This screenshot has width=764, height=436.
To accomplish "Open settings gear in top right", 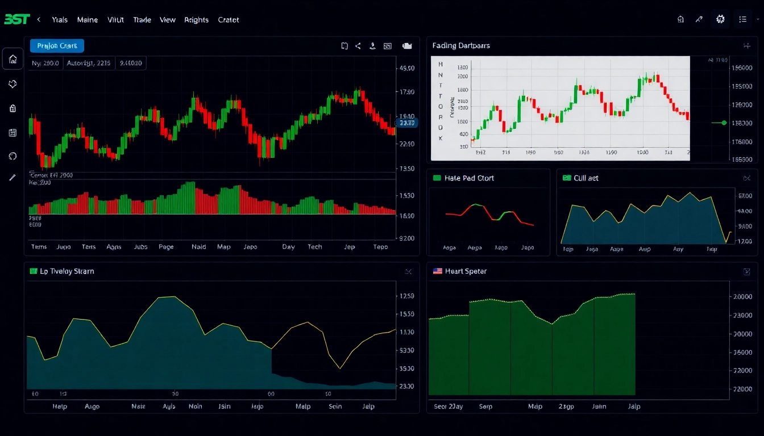I will tap(720, 19).
